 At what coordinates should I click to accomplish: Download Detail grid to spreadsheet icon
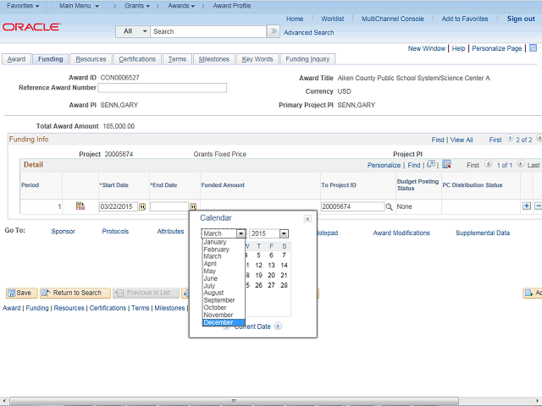(446, 165)
